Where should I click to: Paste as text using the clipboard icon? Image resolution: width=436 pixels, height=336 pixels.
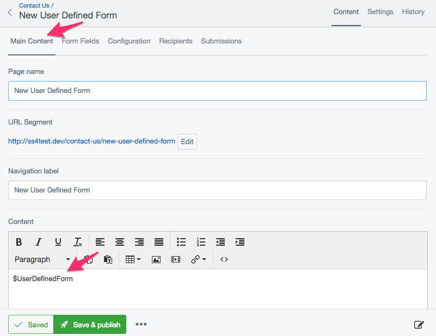(x=108, y=259)
